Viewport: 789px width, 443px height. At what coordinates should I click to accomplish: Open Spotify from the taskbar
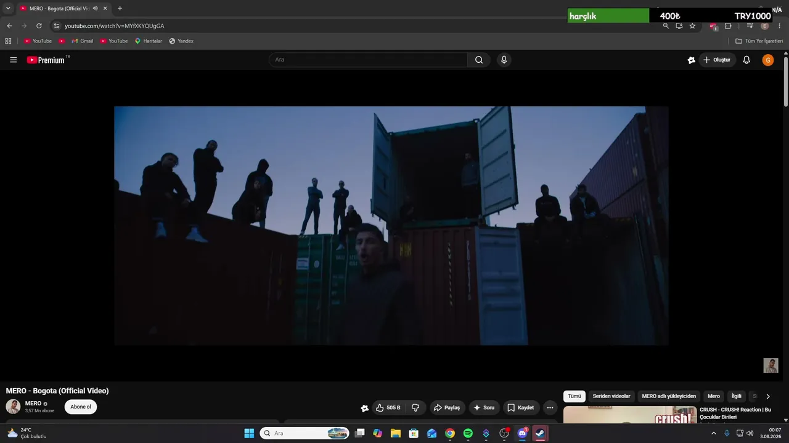pyautogui.click(x=468, y=433)
